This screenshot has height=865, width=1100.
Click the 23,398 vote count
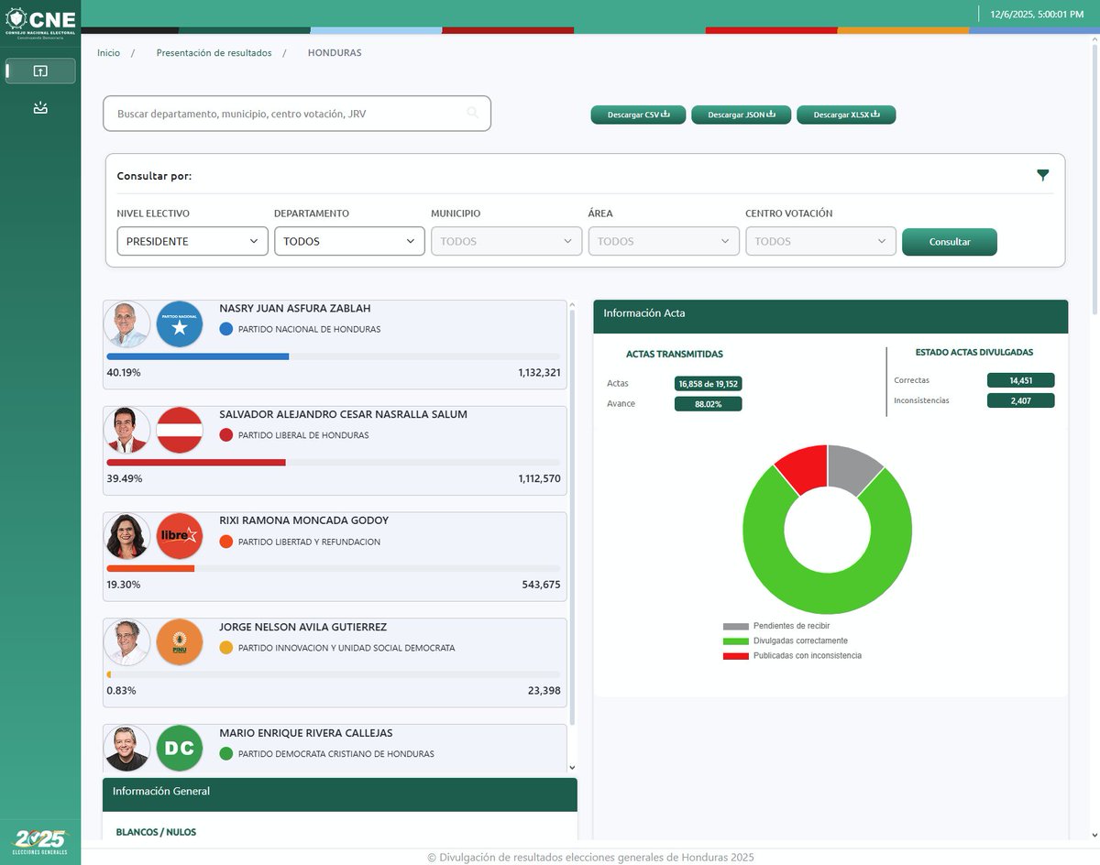coord(544,691)
